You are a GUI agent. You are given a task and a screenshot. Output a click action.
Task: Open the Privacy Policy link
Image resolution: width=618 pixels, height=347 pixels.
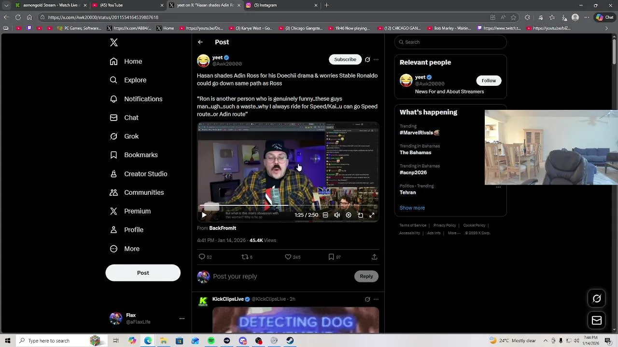pos(445,225)
